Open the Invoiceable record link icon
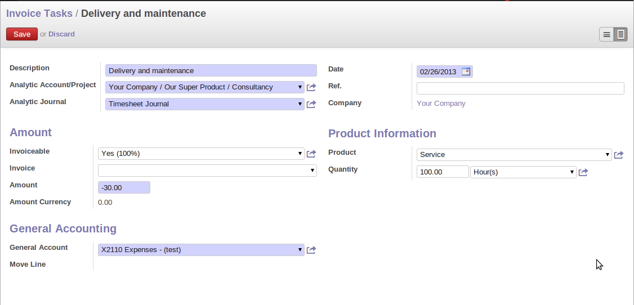Viewport: 634px width, 305px height. click(311, 154)
